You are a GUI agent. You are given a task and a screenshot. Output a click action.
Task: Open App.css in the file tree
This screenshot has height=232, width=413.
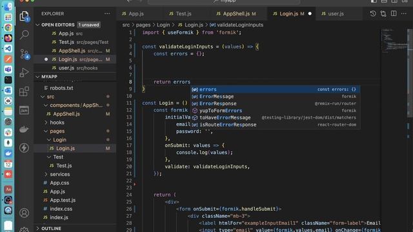click(75, 183)
